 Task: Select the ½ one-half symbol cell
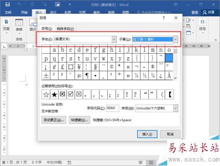click(144, 75)
